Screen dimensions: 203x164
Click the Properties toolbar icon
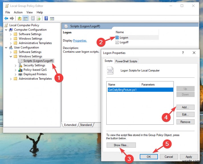[33, 19]
